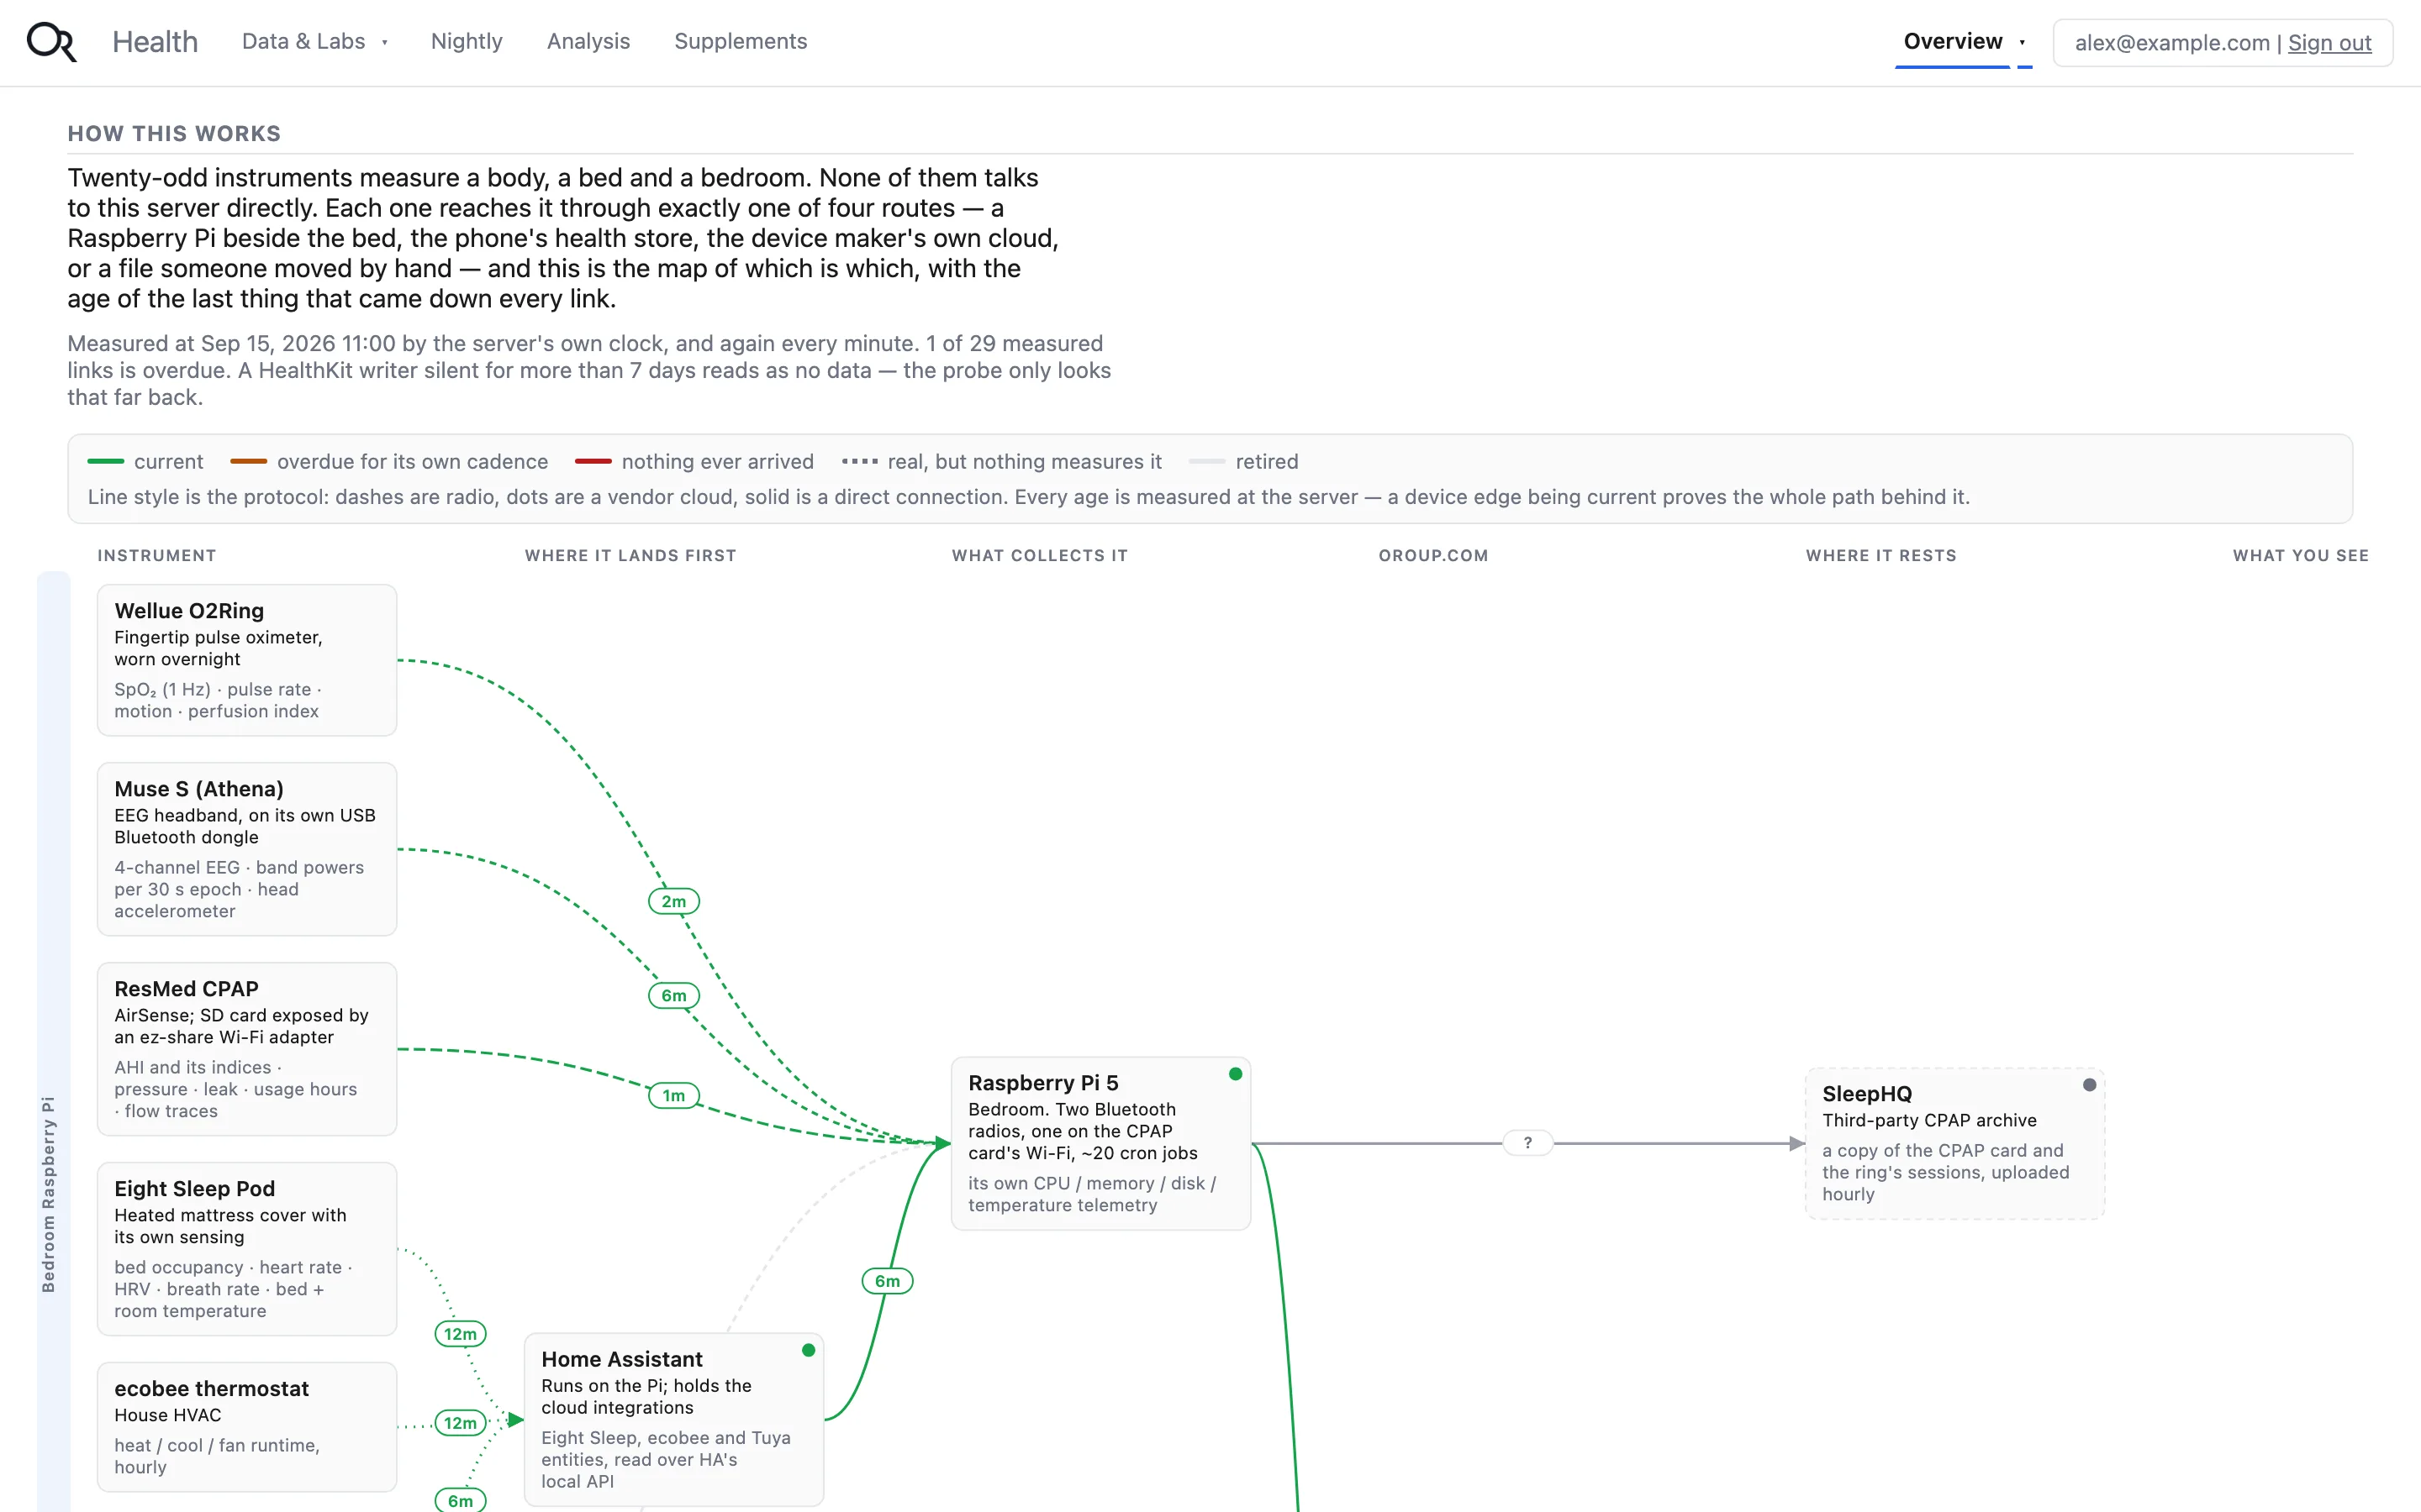
Task: Click Raspberry Pi 5 green status dot
Action: [1236, 1074]
